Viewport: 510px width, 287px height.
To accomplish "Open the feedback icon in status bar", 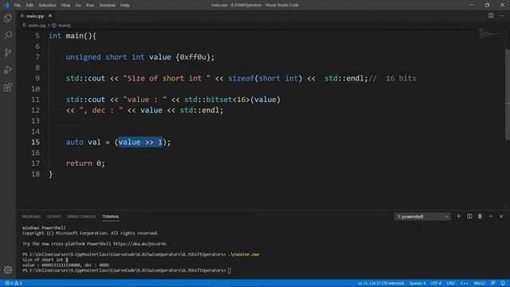I will (493, 283).
